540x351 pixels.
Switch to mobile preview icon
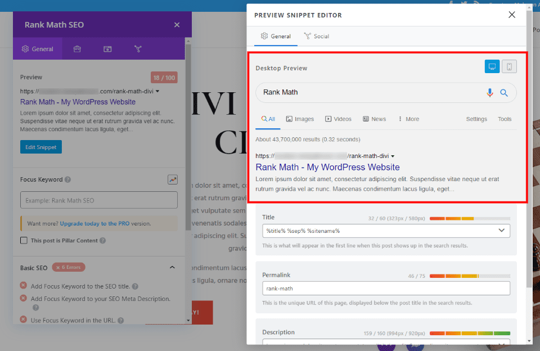[x=509, y=66]
